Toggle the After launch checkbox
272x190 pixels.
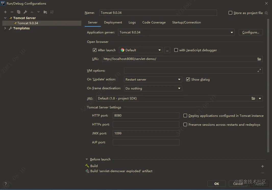pos(95,50)
